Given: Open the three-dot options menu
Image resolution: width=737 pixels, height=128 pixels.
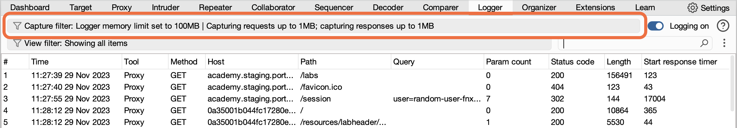Looking at the screenshot, I should coord(724,43).
